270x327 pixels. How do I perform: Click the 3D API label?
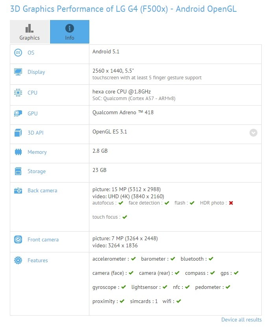(35, 133)
